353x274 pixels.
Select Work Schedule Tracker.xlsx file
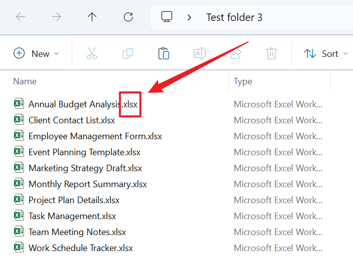click(x=80, y=248)
